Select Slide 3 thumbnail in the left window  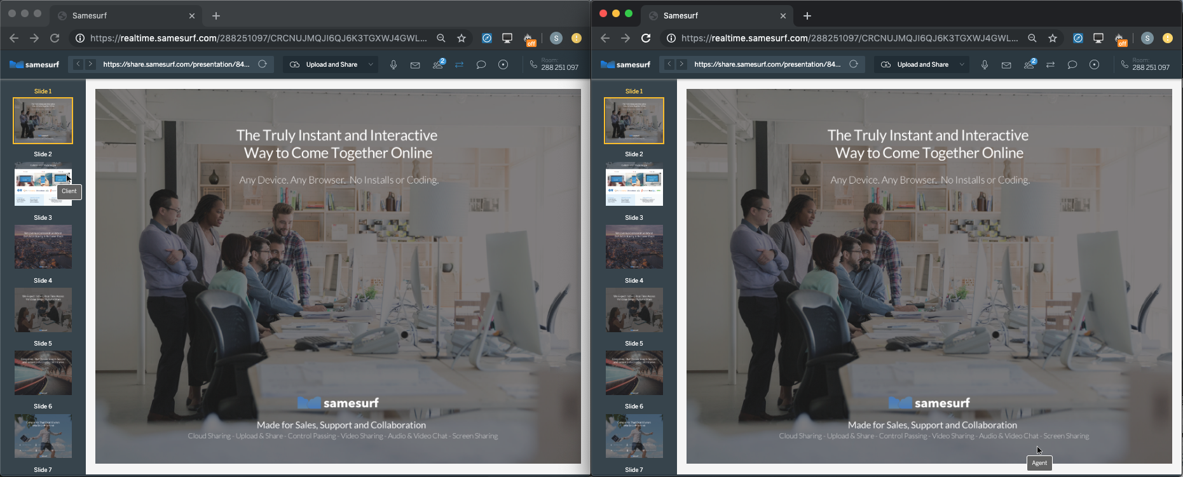43,246
